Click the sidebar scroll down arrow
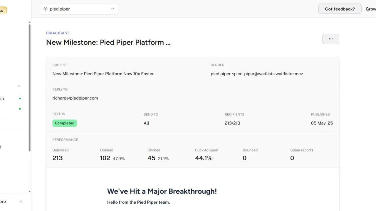Viewport: 376px width, 211px height. 29,191
